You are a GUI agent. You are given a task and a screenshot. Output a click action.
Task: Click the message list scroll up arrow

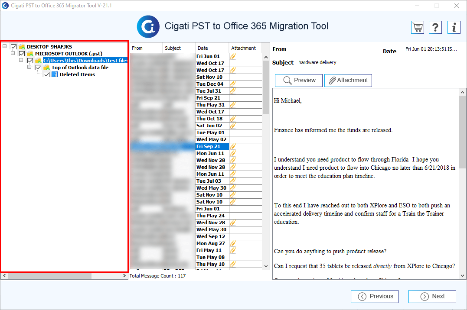pyautogui.click(x=266, y=57)
